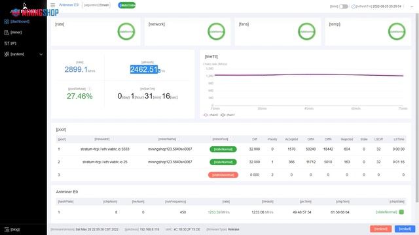Click the system icon in the sidebar
Viewport: 419px width, 235px height.
coord(7,54)
